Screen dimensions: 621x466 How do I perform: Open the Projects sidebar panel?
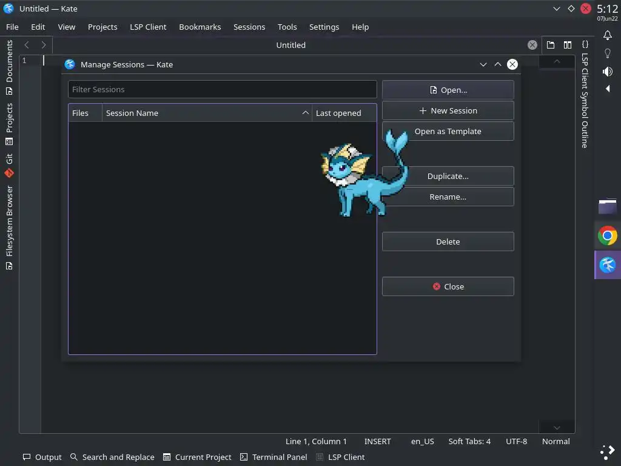tap(9, 124)
